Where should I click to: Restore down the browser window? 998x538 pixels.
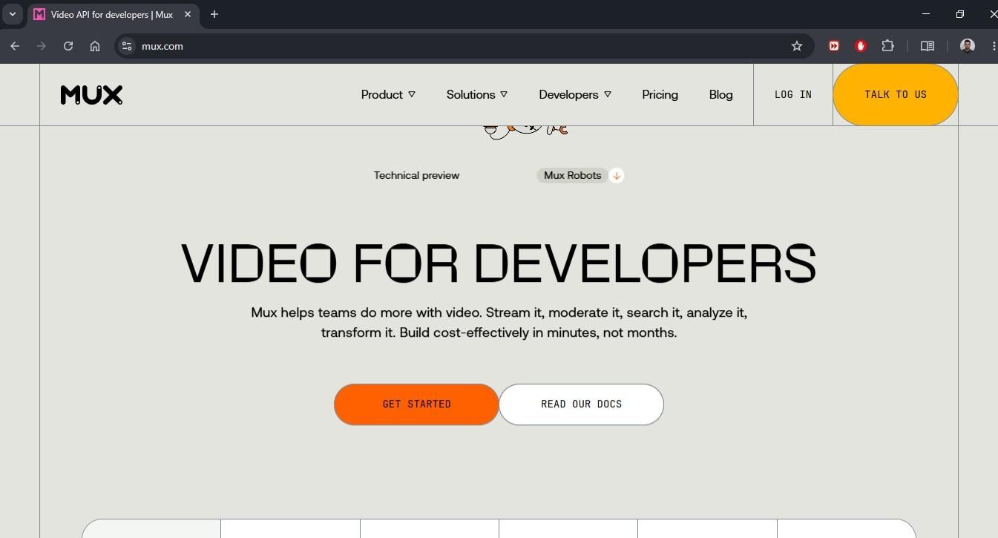(x=960, y=14)
